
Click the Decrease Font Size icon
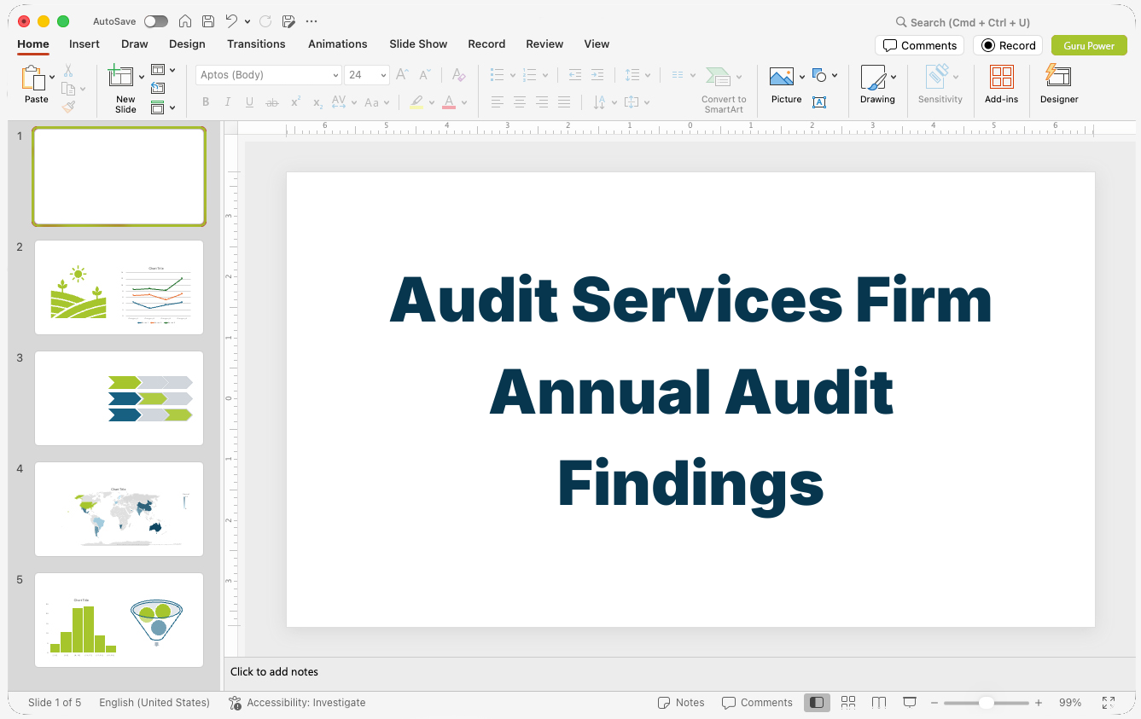coord(424,75)
